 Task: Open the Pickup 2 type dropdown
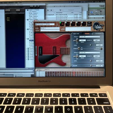[90, 53]
